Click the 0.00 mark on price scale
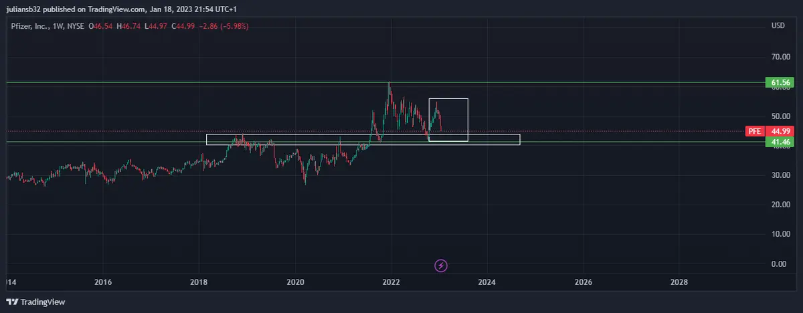This screenshot has height=313, width=803. coord(779,264)
